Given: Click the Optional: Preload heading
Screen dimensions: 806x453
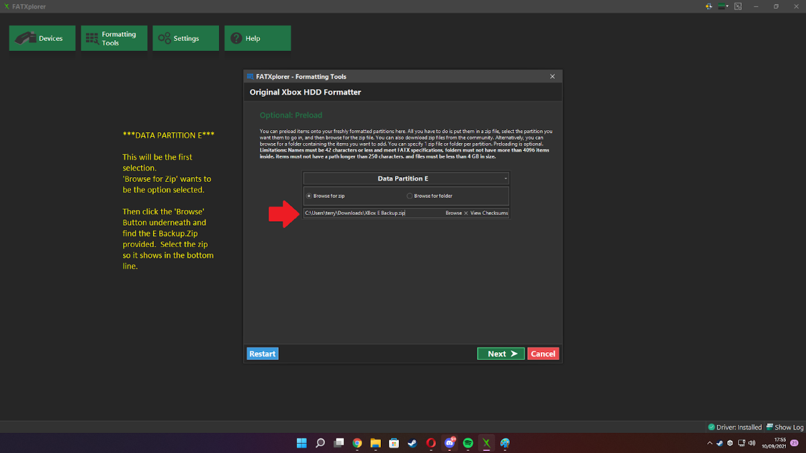Looking at the screenshot, I should [x=291, y=115].
